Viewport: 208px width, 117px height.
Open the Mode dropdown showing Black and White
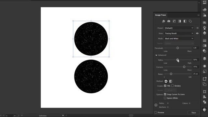pyautogui.click(x=179, y=38)
